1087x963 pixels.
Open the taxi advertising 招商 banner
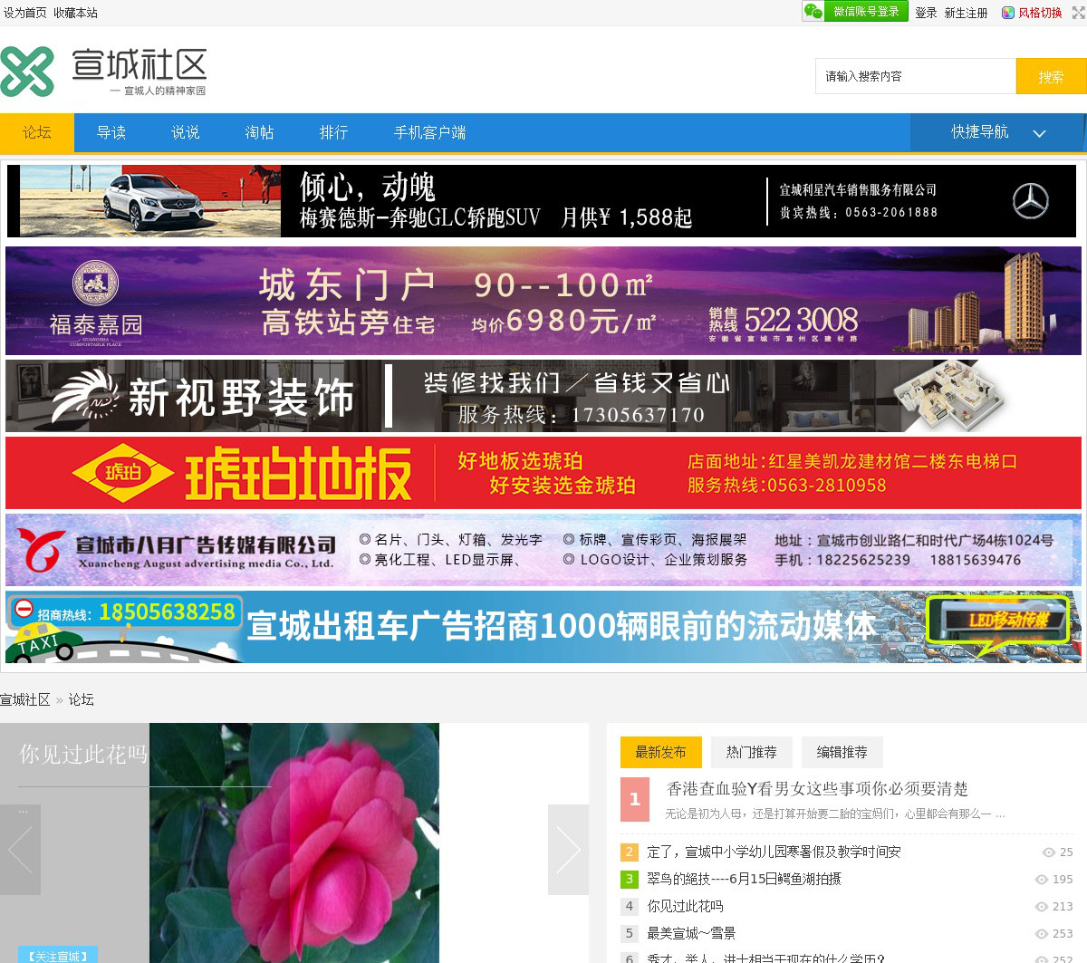tap(543, 627)
